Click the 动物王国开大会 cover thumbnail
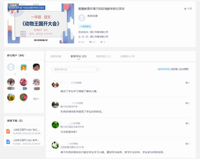This screenshot has height=159, width=200. coord(41,23)
